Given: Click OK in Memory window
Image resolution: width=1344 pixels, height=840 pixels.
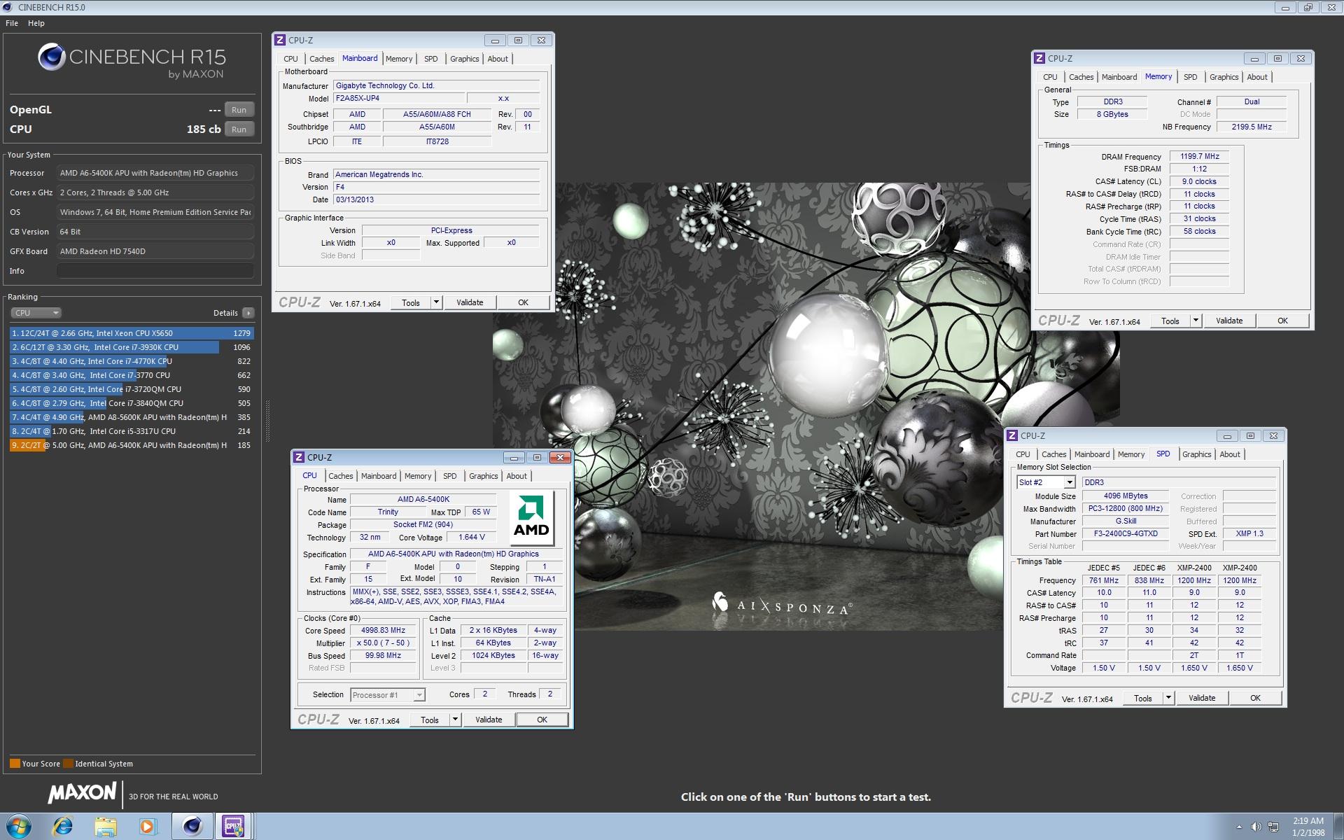Looking at the screenshot, I should pos(1282,321).
